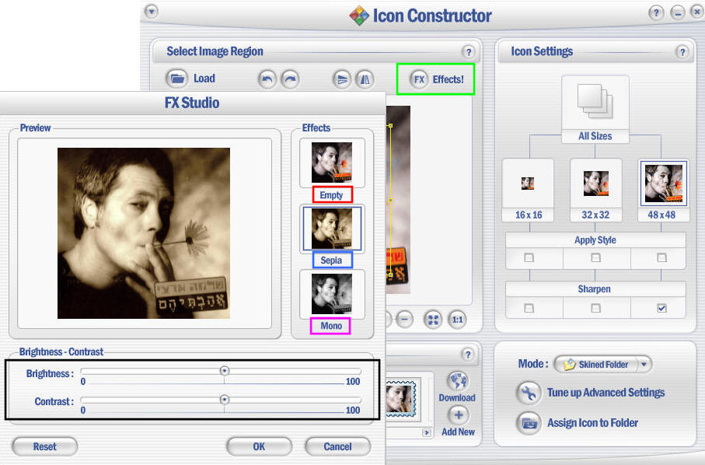Click the Add New plus icon
Screen dimensions: 705x465
458,415
